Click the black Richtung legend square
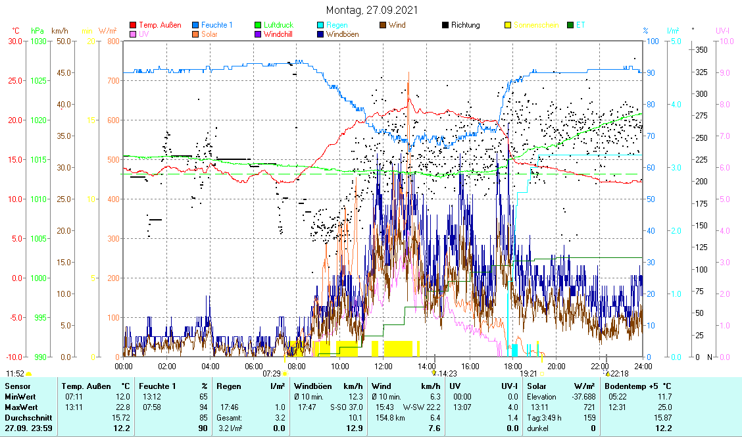Viewport: 742px width, 437px height. pyautogui.click(x=445, y=25)
